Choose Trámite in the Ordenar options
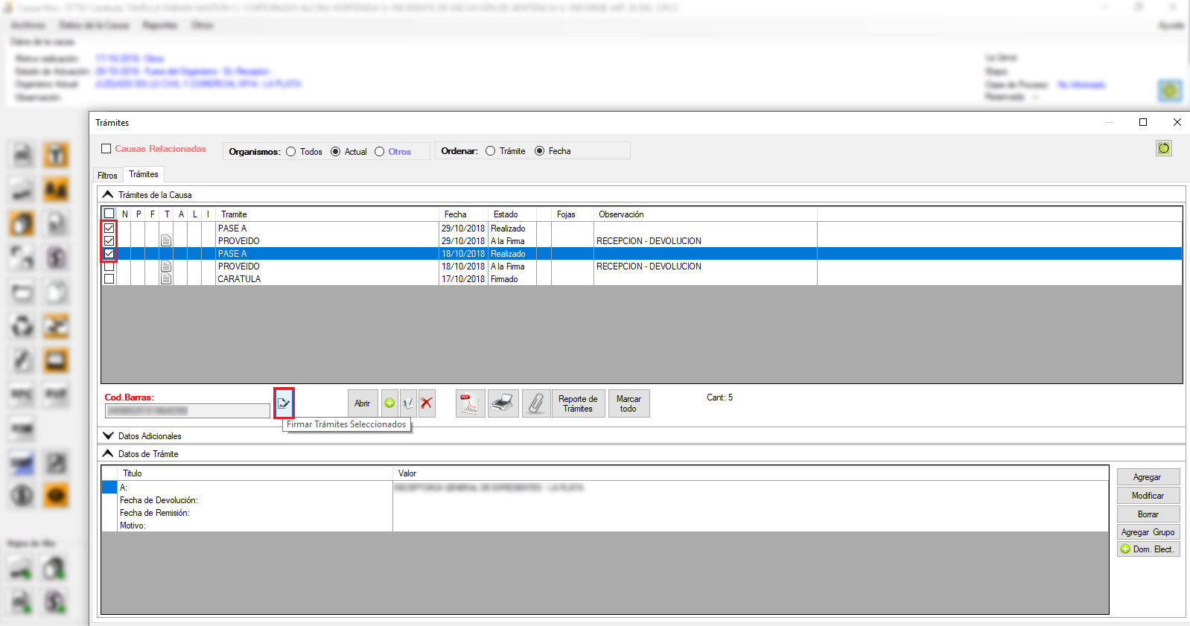Image resolution: width=1190 pixels, height=626 pixels. click(x=490, y=151)
